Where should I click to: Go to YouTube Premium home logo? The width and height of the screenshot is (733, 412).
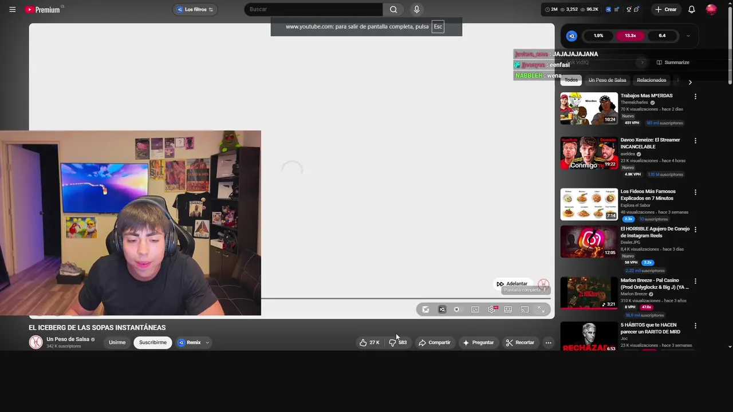pyautogui.click(x=43, y=9)
